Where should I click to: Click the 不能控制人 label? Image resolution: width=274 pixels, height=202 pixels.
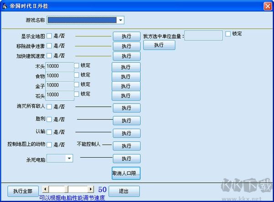(x=89, y=144)
